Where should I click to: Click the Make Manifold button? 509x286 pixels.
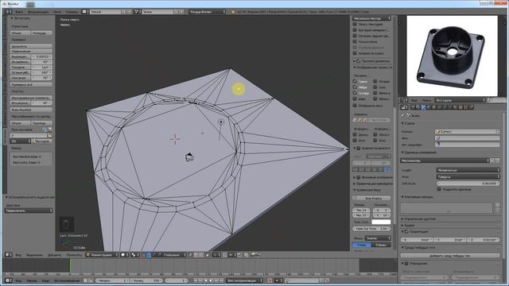click(32, 110)
